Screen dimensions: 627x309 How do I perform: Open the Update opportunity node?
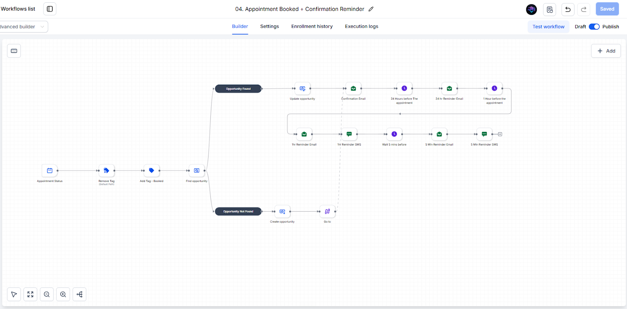303,89
